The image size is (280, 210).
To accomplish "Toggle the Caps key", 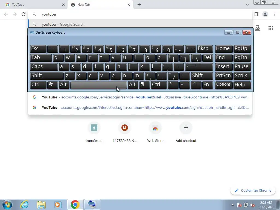I will click(x=44, y=67).
